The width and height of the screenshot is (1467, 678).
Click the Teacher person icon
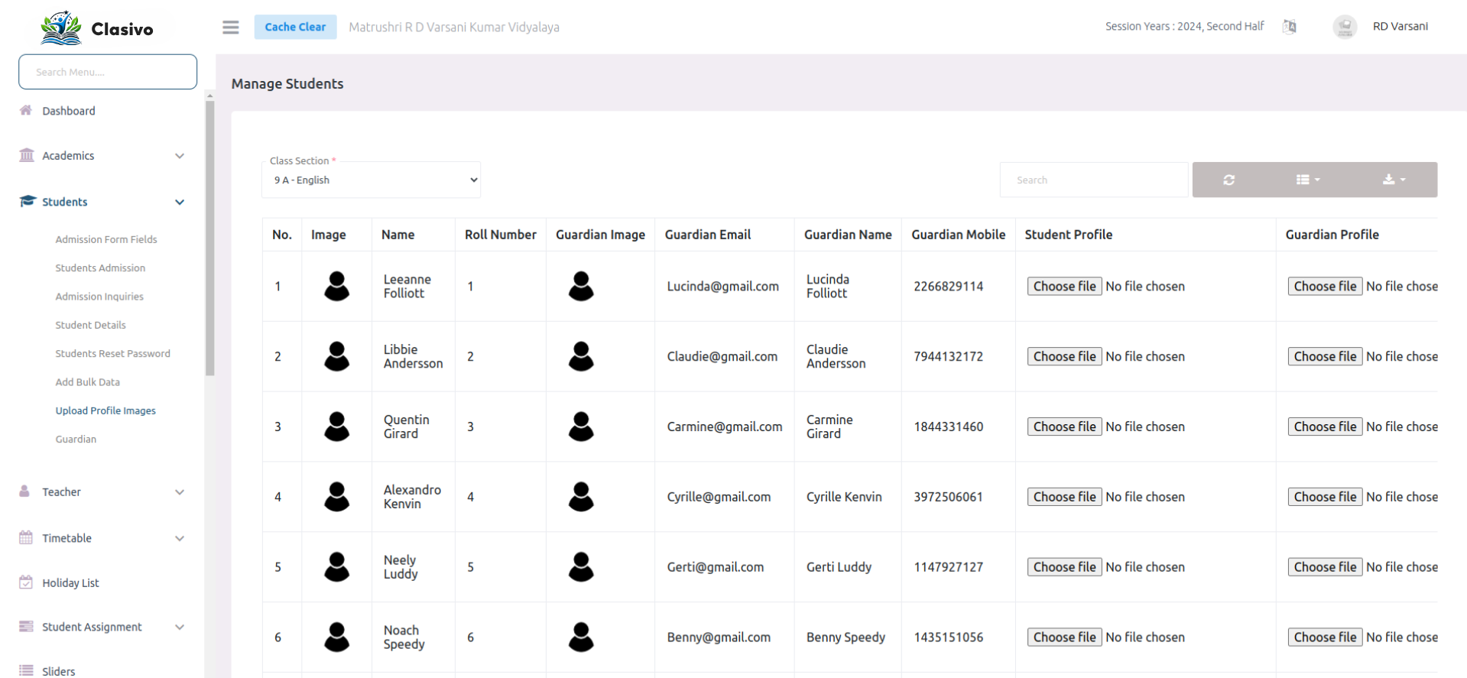(24, 491)
